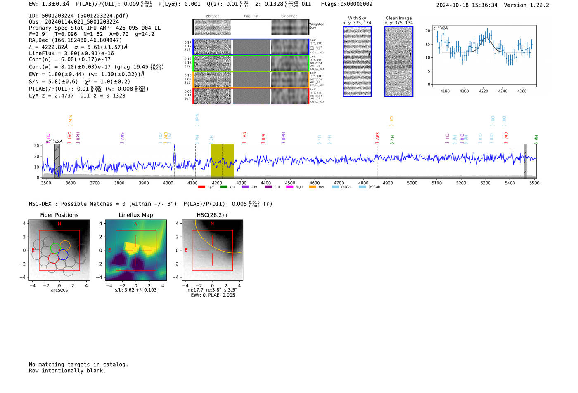
Task: Click the Pixel Flat column header
Action: pos(251,16)
